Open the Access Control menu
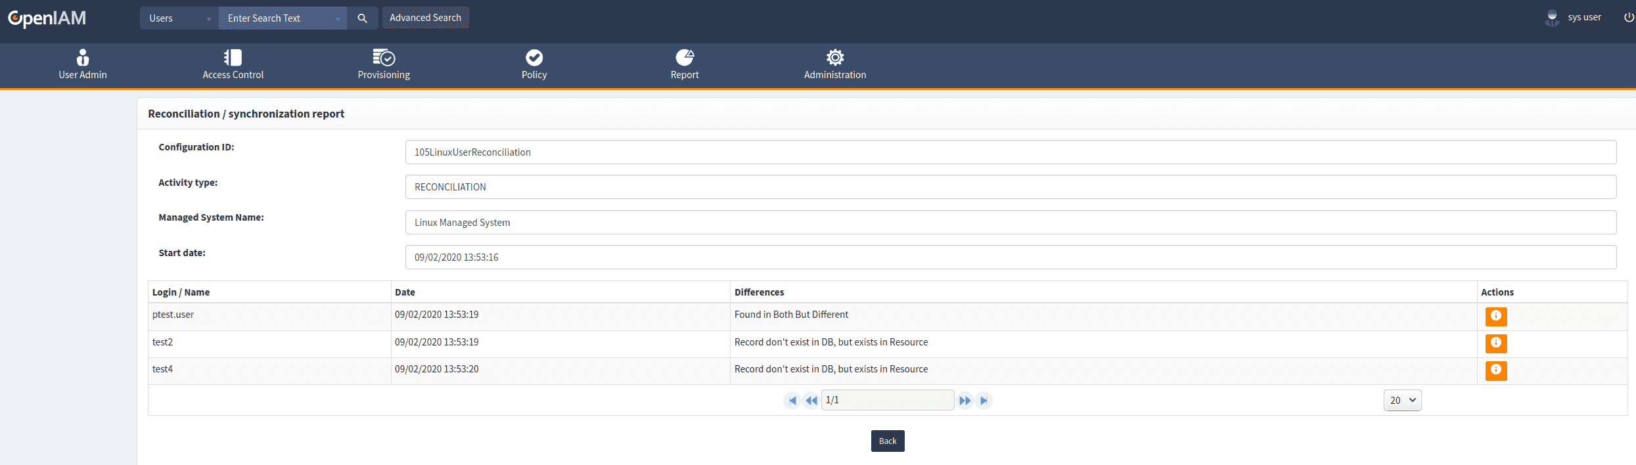Screen dimensions: 1636x465 pos(233,65)
